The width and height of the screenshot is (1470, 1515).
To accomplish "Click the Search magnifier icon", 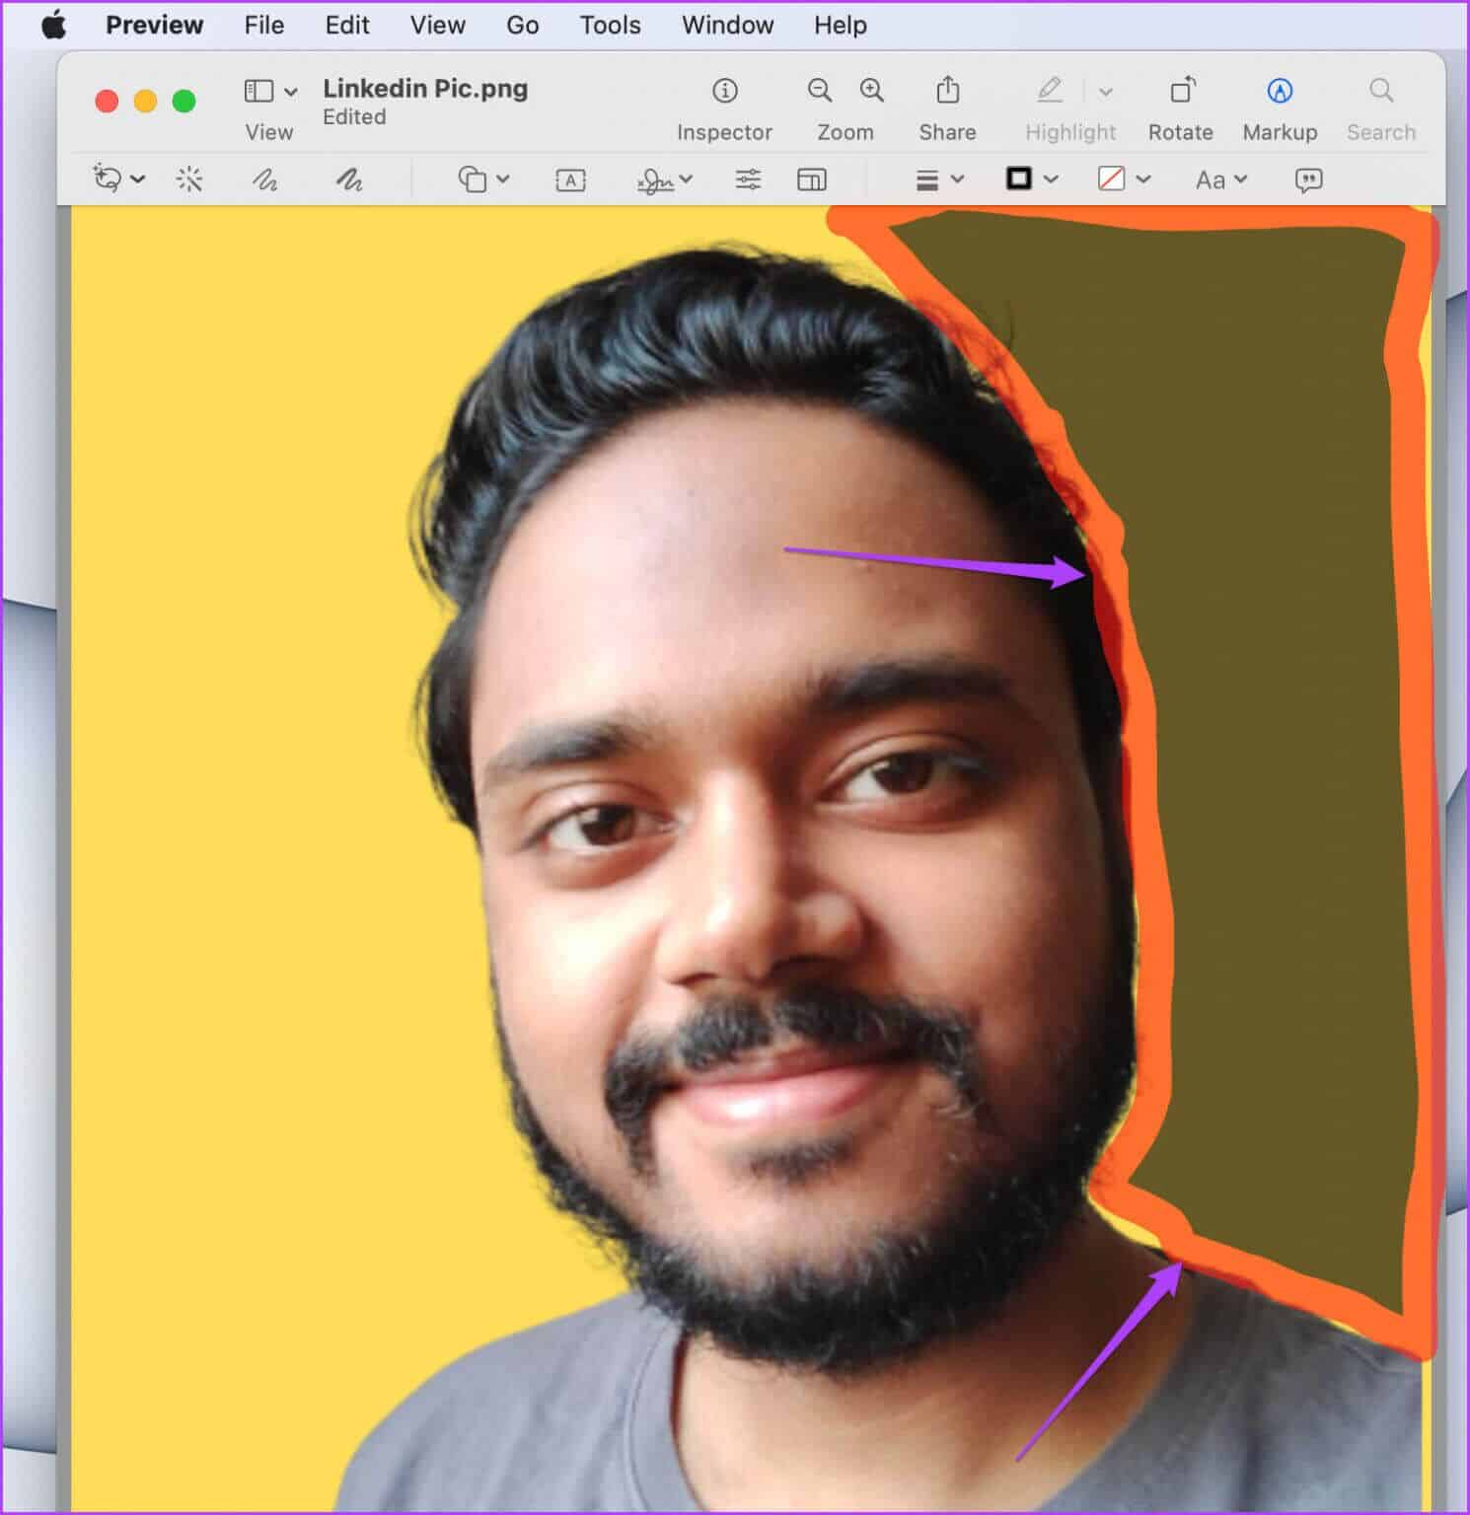I will (1381, 91).
